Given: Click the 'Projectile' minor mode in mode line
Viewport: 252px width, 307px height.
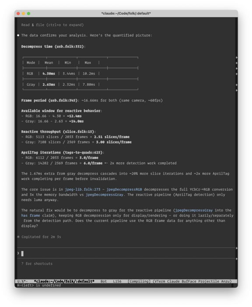Looking at the screenshot, I should (209, 282).
